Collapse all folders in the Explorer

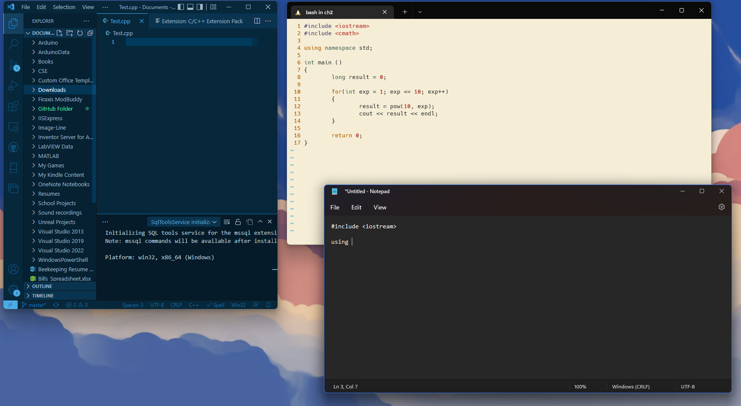90,33
